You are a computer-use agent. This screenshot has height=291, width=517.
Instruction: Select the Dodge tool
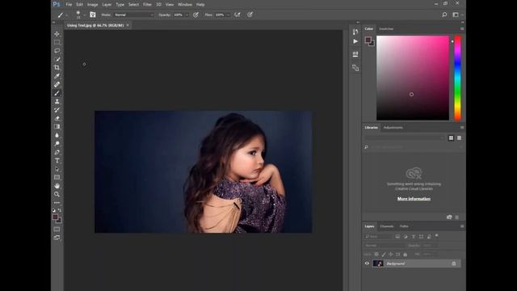(57, 144)
